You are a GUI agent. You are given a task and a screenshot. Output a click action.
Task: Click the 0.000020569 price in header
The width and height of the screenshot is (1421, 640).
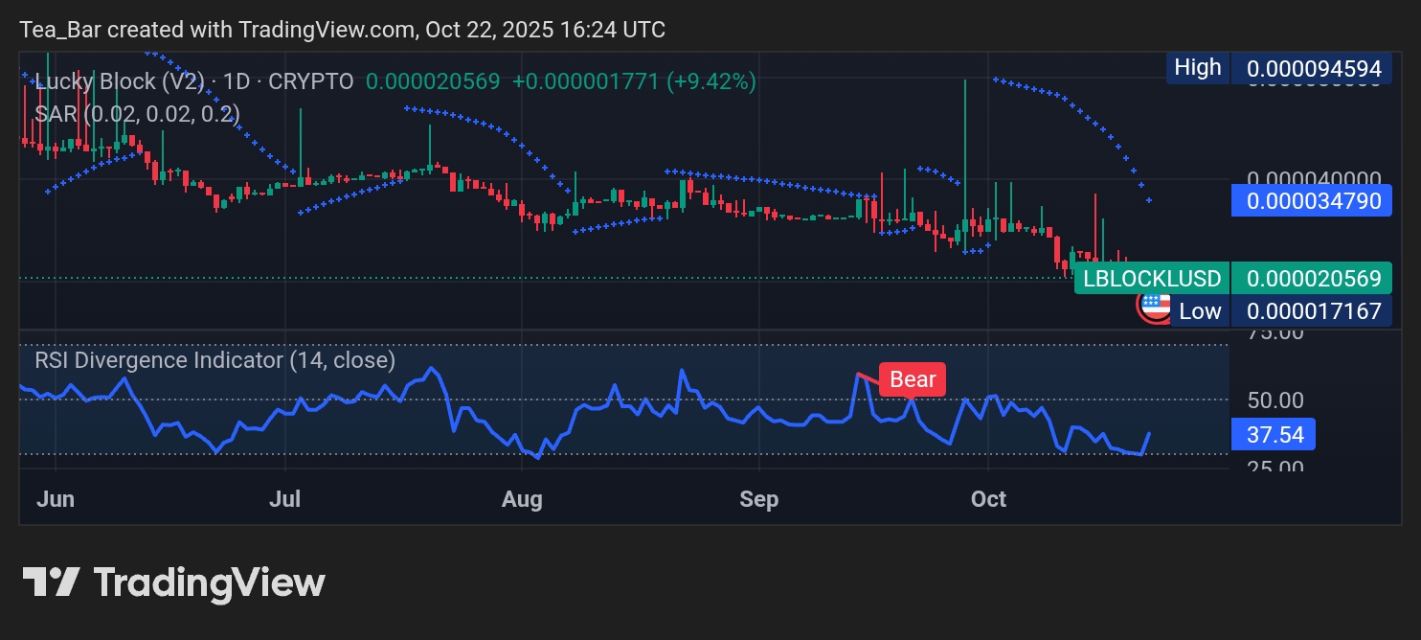(433, 82)
